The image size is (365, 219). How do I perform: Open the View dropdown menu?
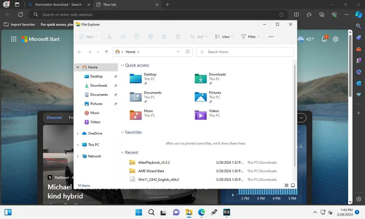[224, 36]
